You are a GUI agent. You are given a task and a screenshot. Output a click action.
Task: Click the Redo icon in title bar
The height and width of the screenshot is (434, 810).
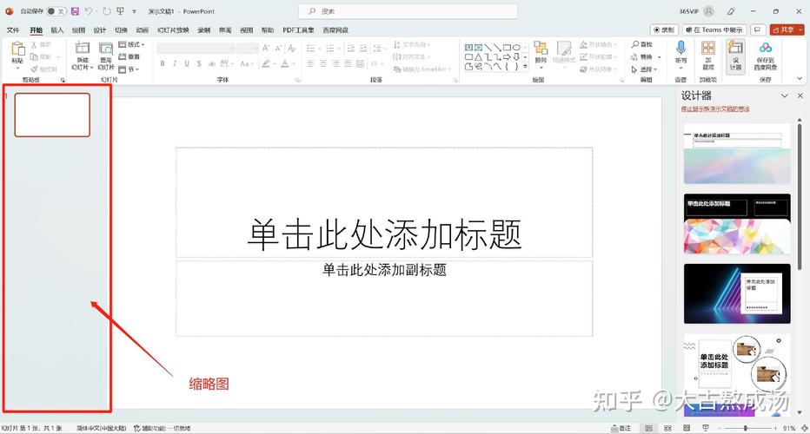tap(106, 10)
